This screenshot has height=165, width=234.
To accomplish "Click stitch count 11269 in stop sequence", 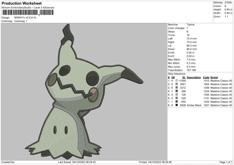I will click(x=182, y=81).
